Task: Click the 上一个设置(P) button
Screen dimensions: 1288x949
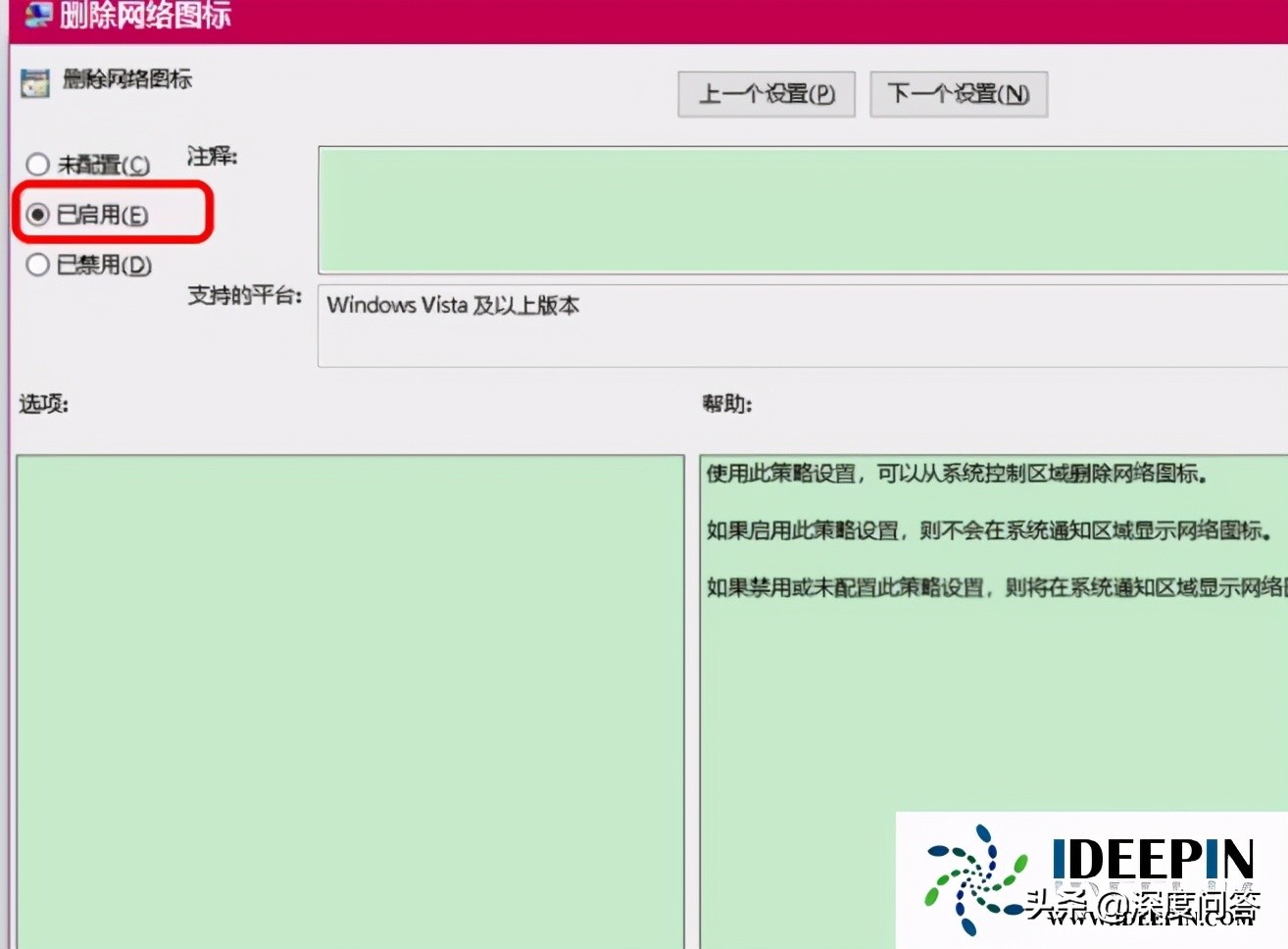Action: (766, 93)
